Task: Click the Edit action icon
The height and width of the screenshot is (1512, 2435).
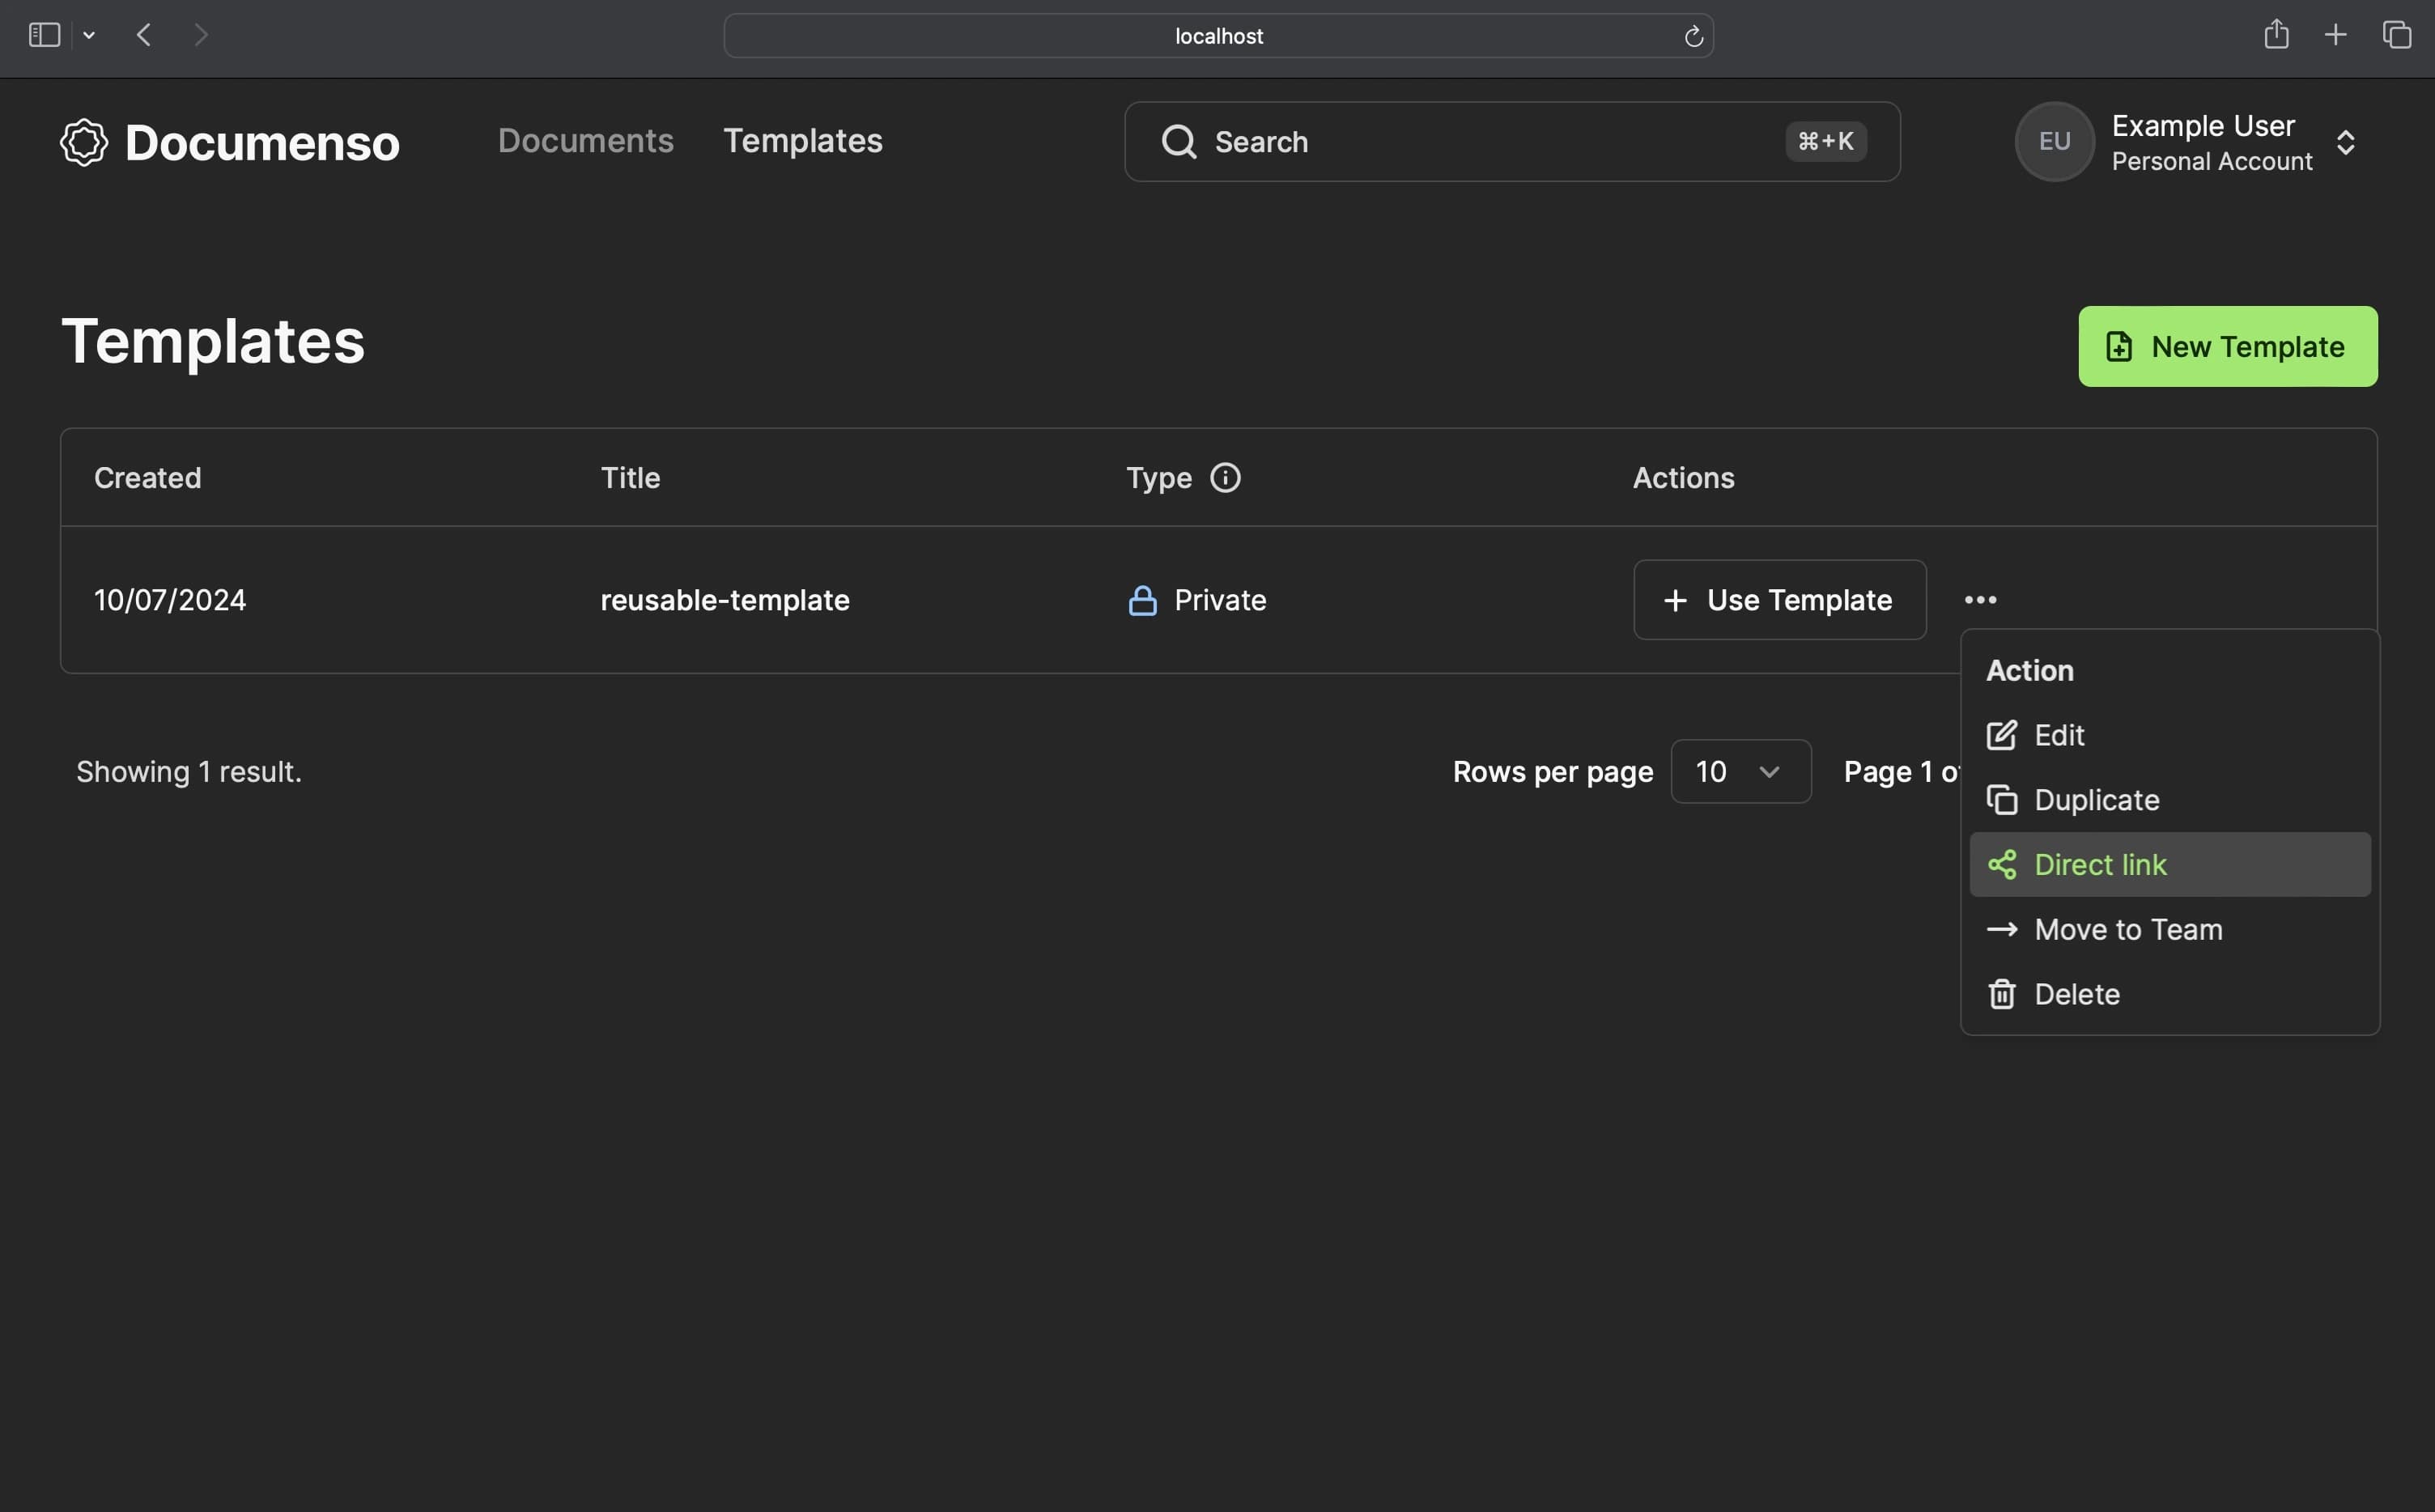Action: click(2001, 733)
